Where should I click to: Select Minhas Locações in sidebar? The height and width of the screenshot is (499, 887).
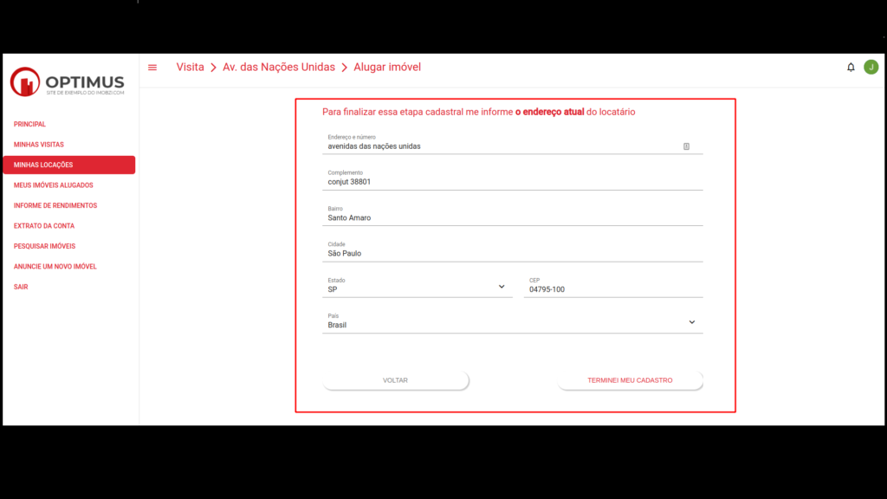click(x=69, y=165)
